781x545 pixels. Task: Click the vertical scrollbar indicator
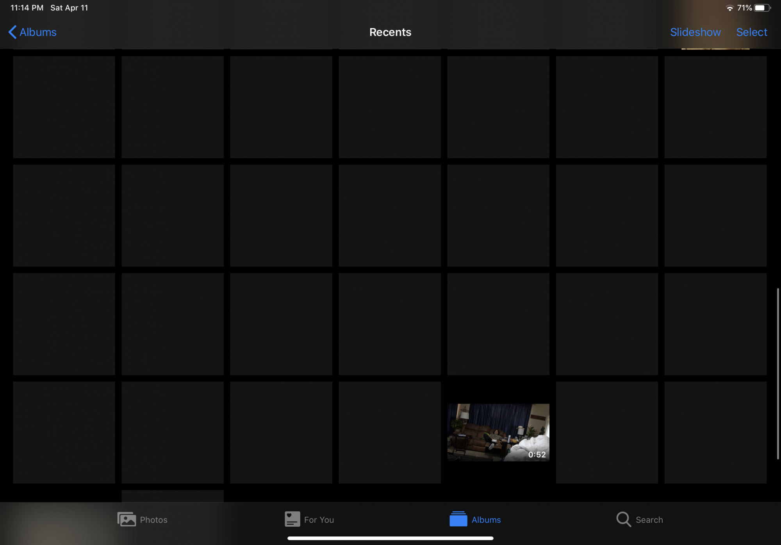(x=778, y=373)
